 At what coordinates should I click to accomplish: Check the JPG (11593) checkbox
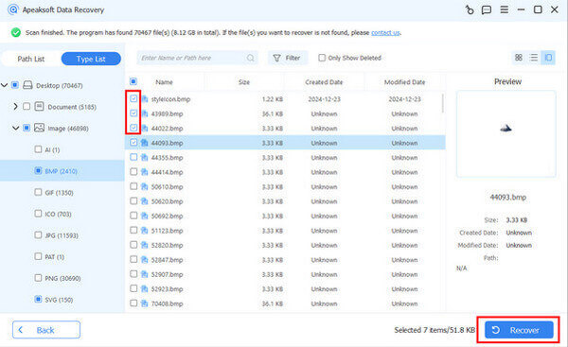[38, 234]
